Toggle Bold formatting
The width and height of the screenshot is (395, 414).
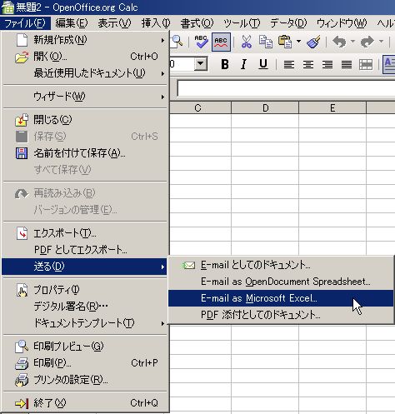pos(225,64)
